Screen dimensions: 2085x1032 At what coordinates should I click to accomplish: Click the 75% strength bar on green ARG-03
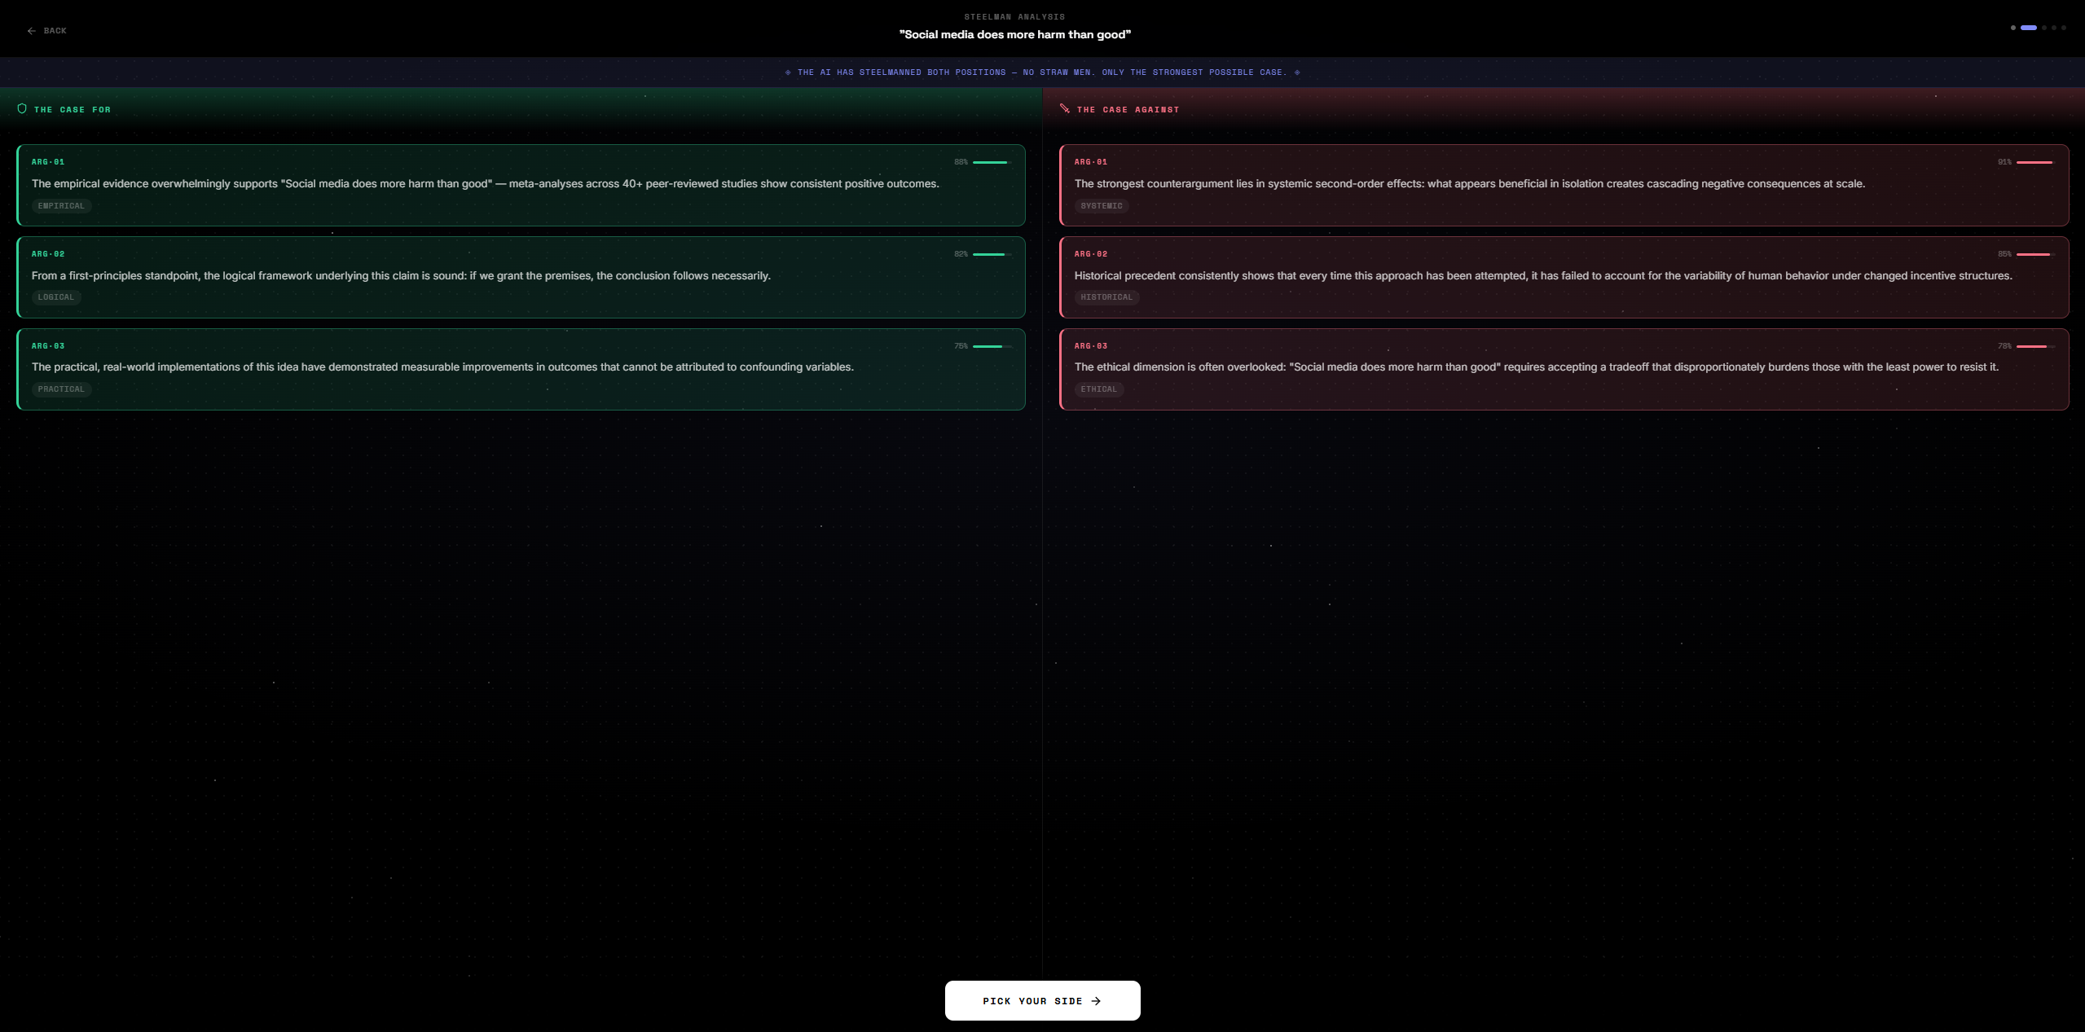pos(992,346)
